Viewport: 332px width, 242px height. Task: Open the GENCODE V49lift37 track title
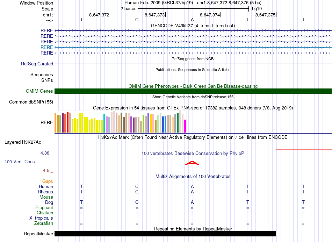tap(193, 26)
